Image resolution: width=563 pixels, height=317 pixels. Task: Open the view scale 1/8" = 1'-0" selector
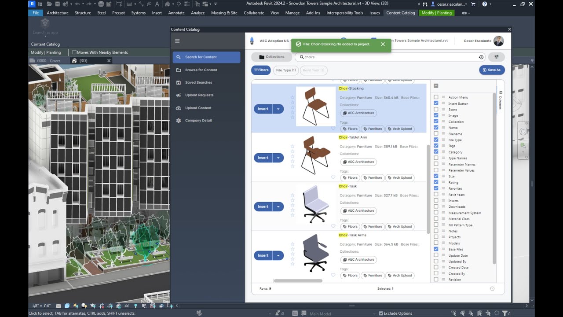pos(41,306)
